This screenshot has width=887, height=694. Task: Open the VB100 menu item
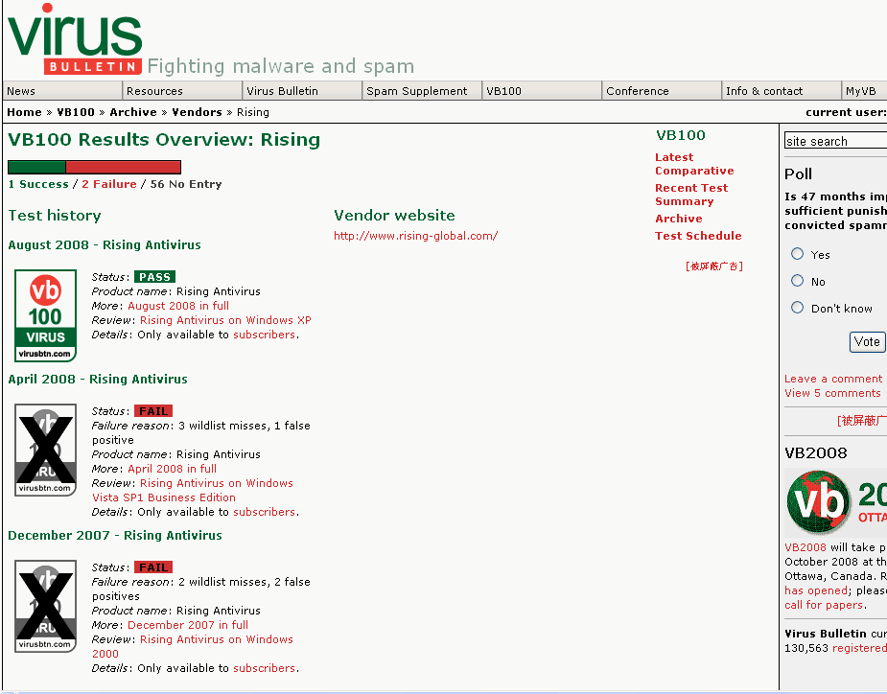[542, 91]
